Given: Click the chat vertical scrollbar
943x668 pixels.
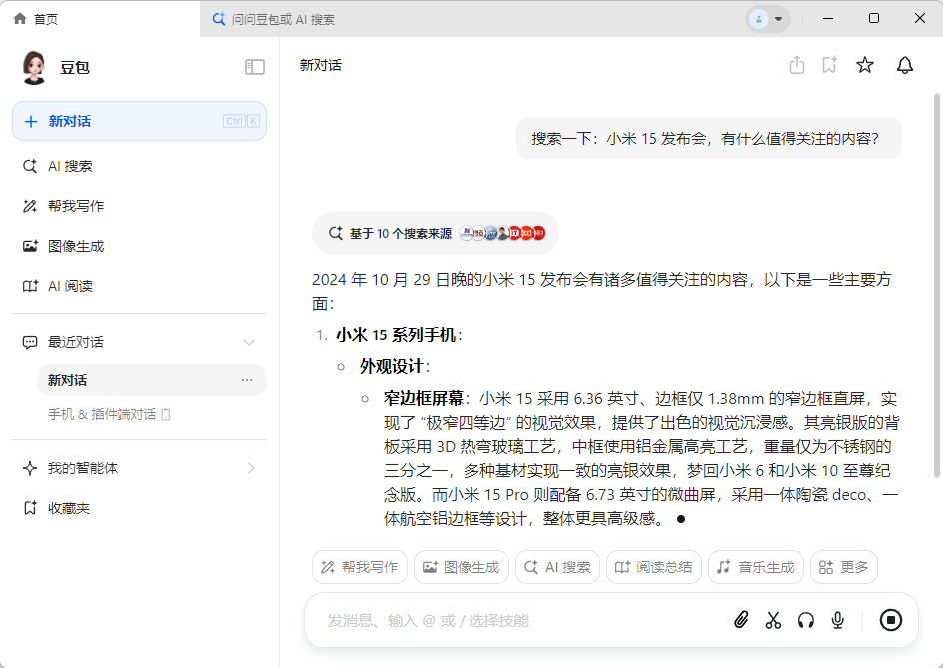Looking at the screenshot, I should pyautogui.click(x=936, y=286).
